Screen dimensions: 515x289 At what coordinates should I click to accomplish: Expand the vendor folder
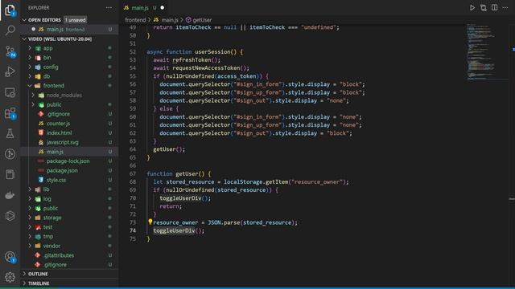point(51,246)
